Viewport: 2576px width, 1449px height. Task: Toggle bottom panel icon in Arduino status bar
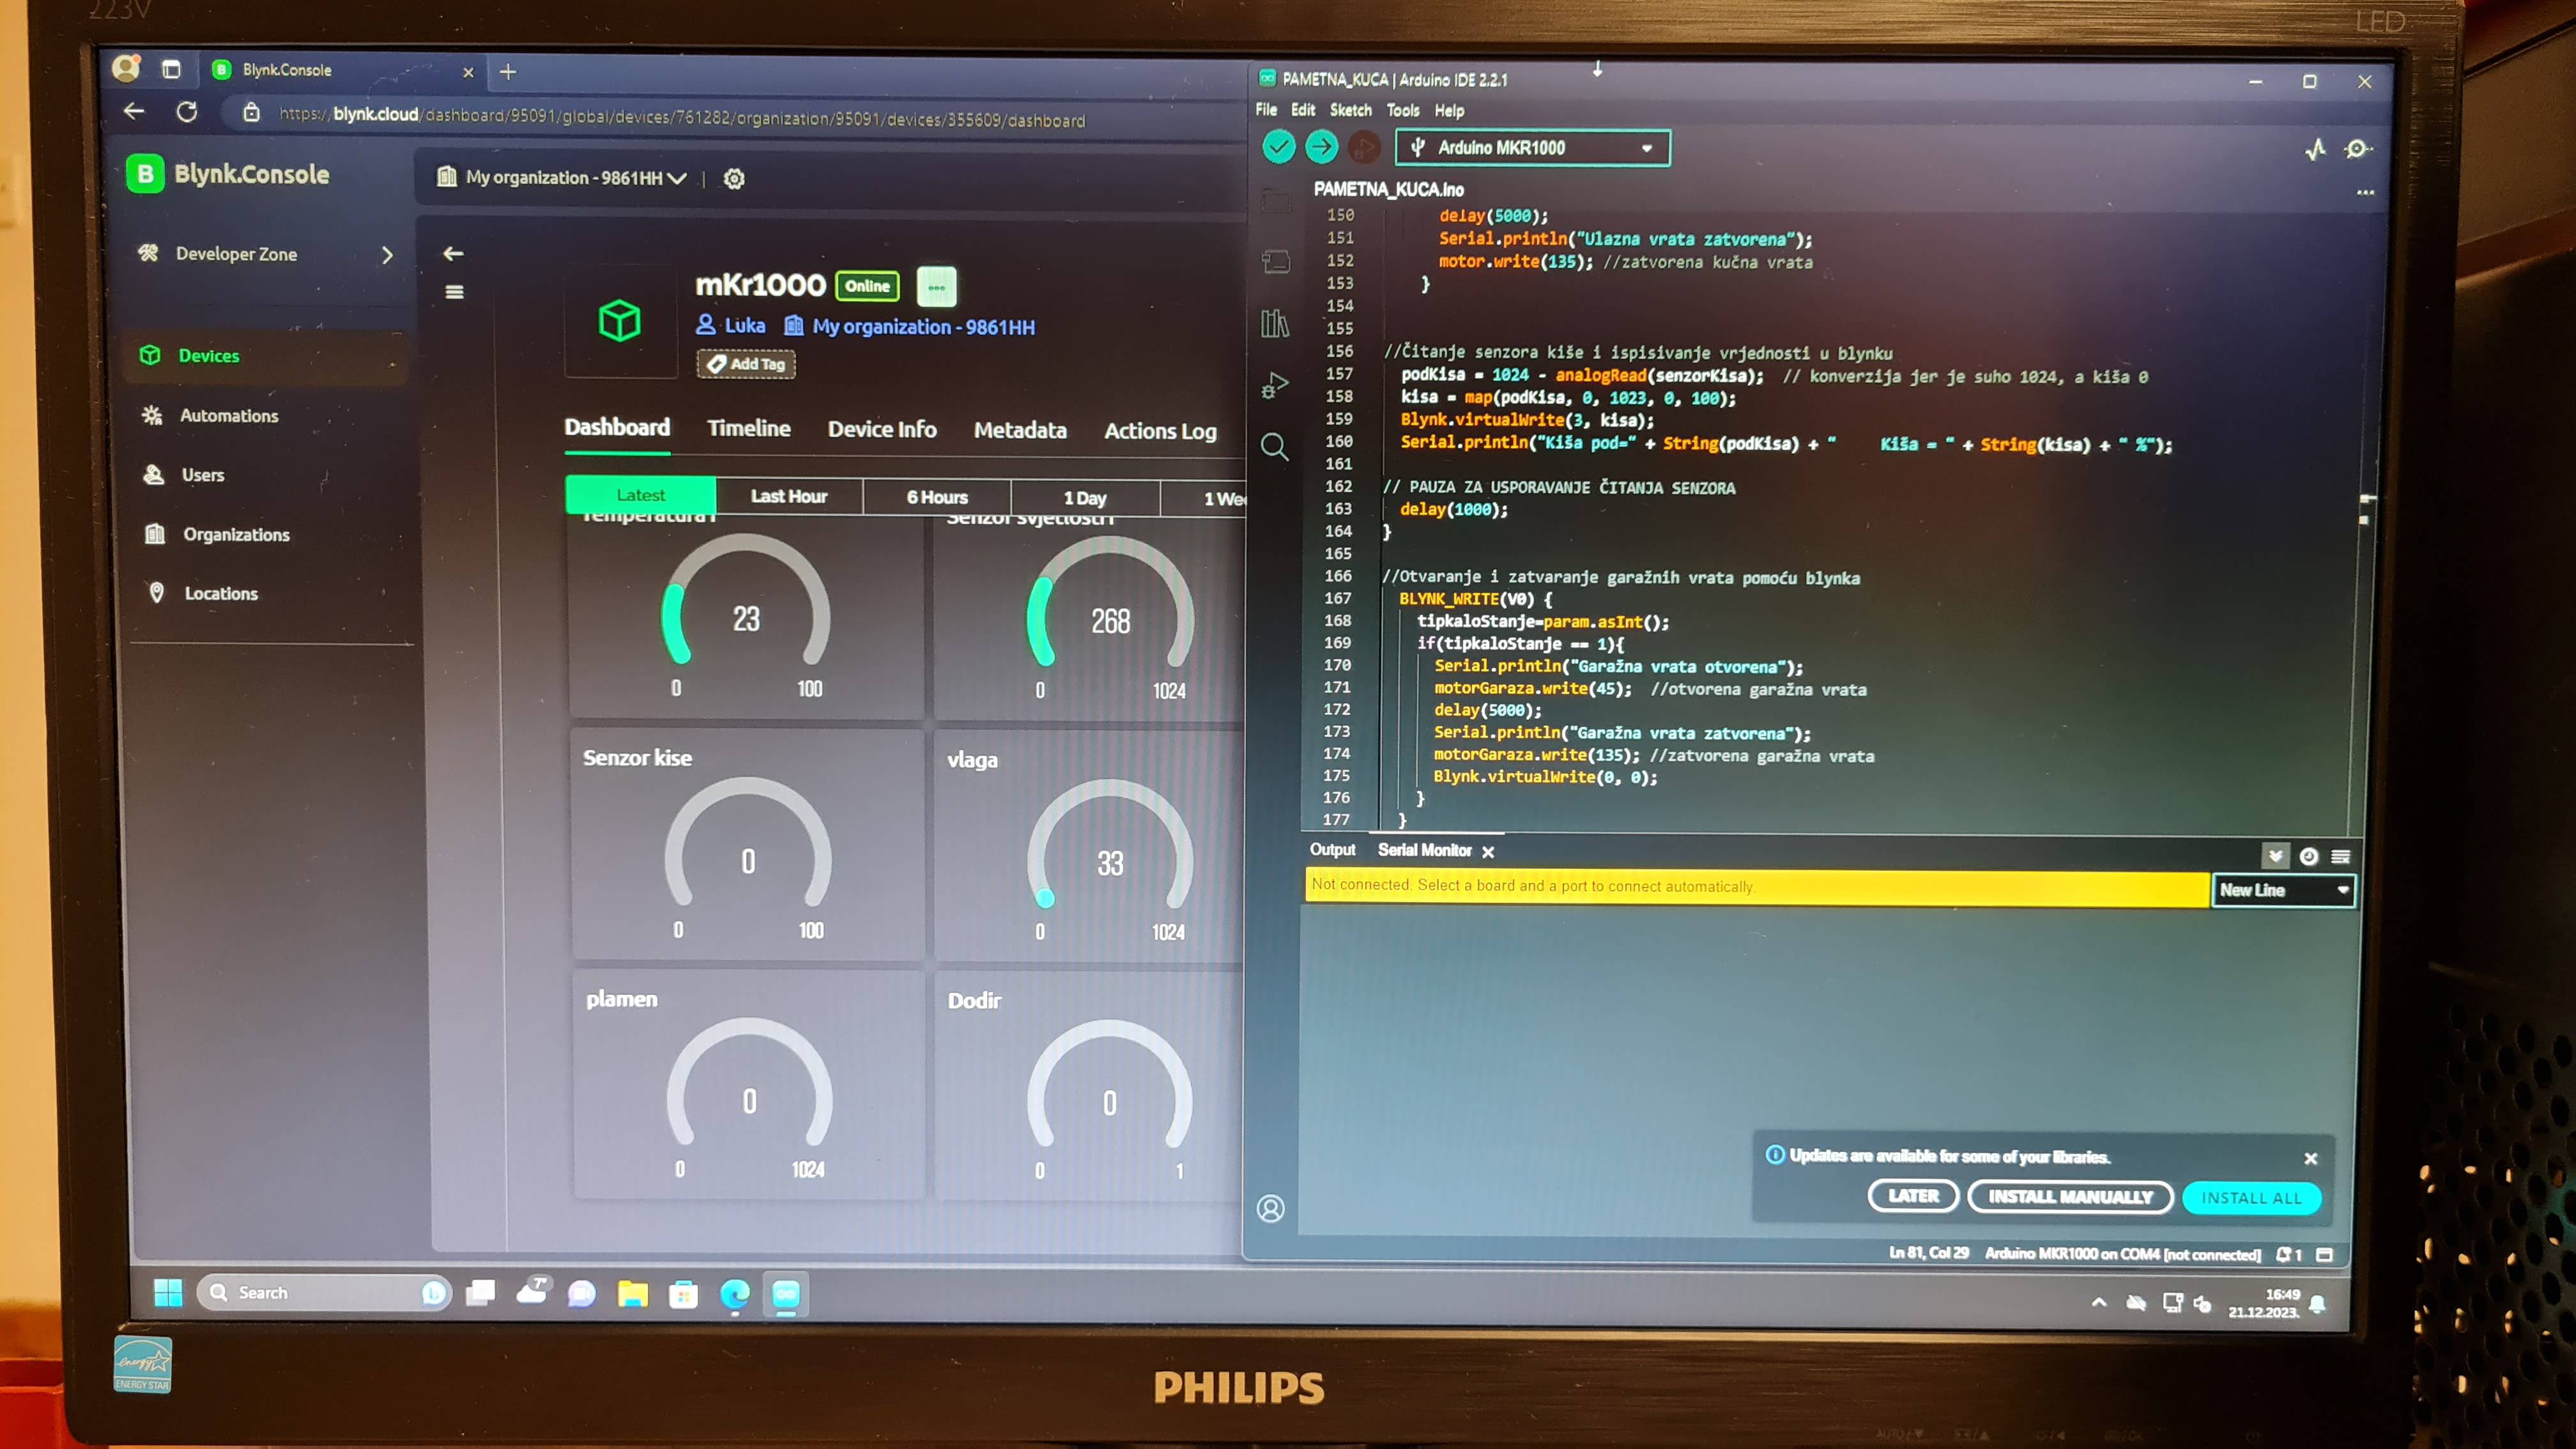[2325, 1255]
